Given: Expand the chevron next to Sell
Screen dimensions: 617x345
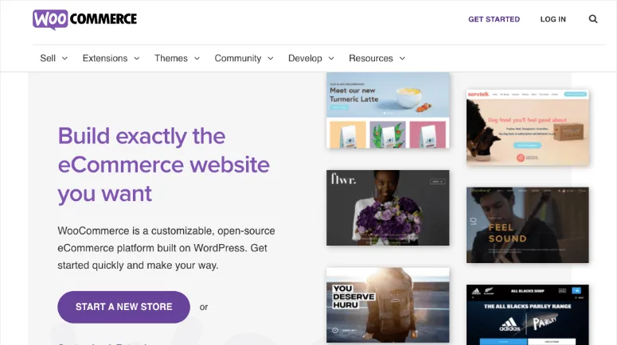Looking at the screenshot, I should (x=65, y=59).
